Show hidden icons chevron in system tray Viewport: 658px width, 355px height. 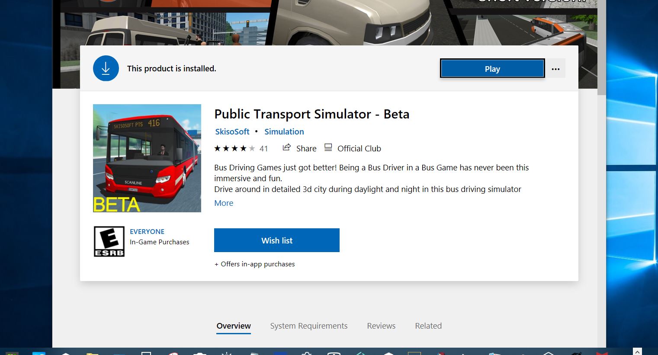[637, 352]
